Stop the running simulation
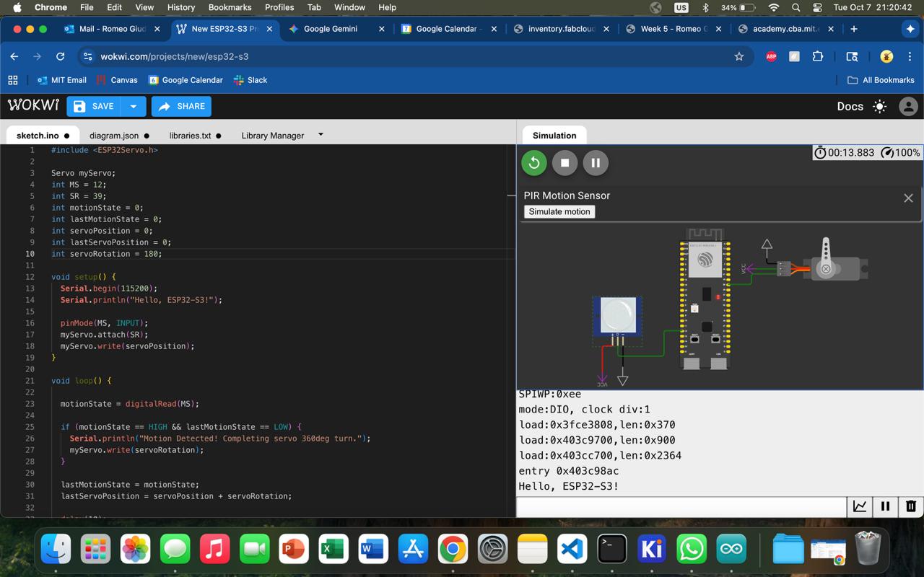924x577 pixels. point(565,163)
